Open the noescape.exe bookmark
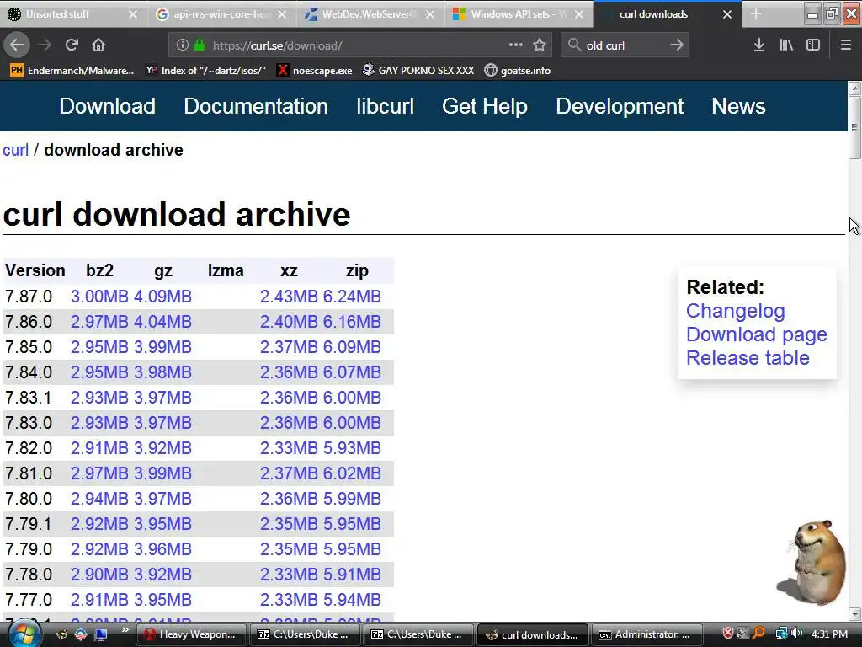This screenshot has width=862, height=647. (x=315, y=71)
